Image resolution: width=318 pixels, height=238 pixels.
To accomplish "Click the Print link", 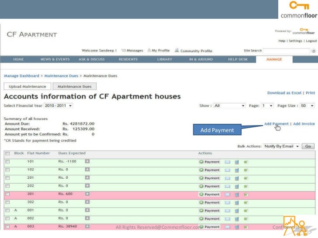I will point(310,93).
